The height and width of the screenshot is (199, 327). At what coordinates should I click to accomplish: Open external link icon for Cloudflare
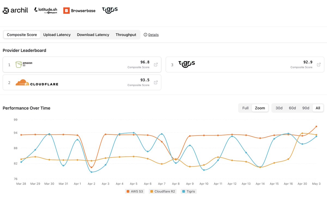tap(156, 82)
